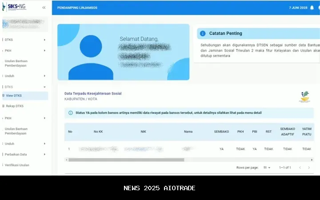Expand the Perbaikan Data menu
The image size is (320, 200).
25,154
